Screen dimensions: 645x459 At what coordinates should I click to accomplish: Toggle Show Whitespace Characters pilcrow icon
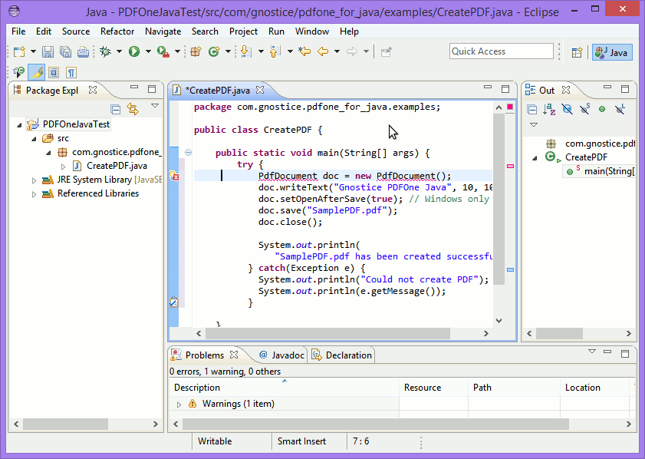pyautogui.click(x=71, y=72)
